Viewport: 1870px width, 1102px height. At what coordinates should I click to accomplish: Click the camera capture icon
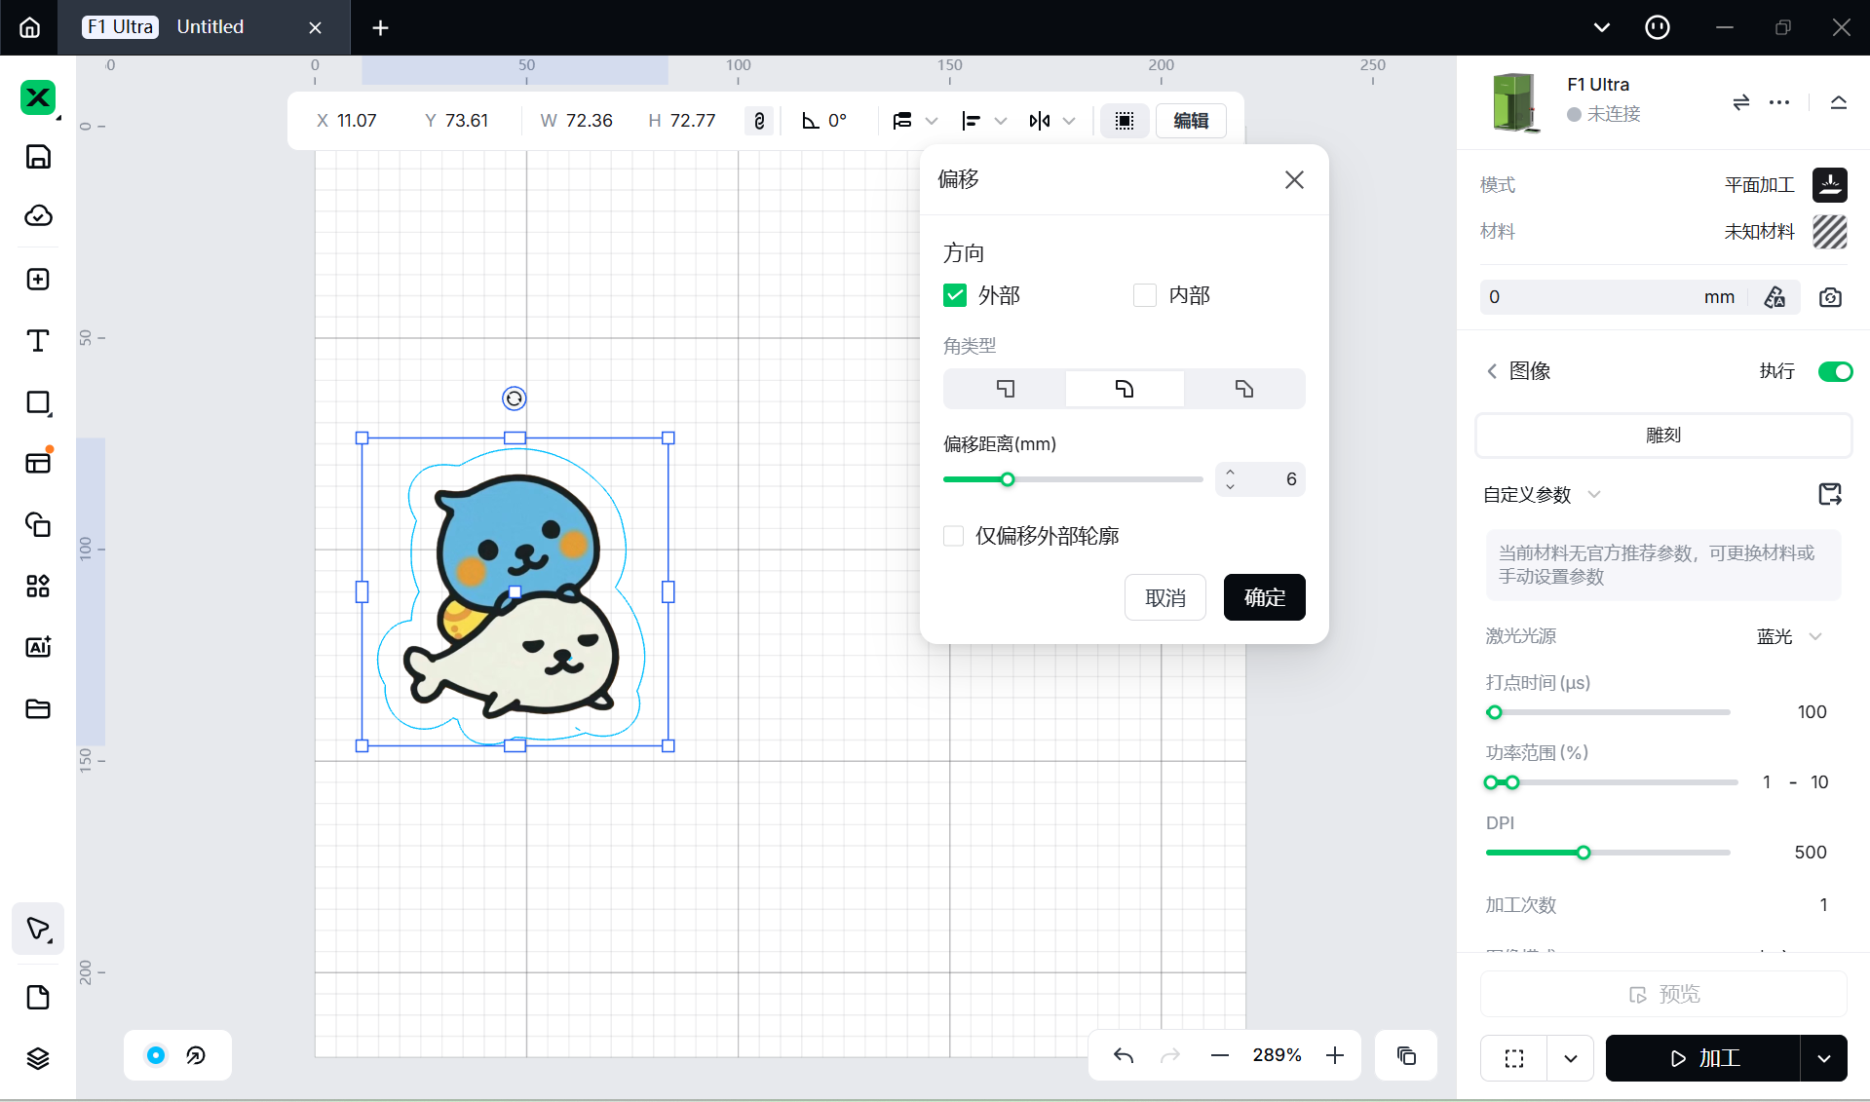(1830, 297)
